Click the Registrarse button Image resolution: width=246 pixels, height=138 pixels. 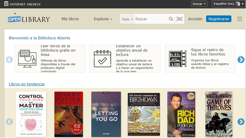(x=219, y=19)
